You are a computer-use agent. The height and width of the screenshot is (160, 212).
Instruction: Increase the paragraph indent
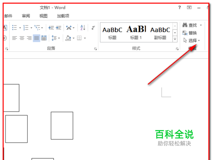point(59,28)
